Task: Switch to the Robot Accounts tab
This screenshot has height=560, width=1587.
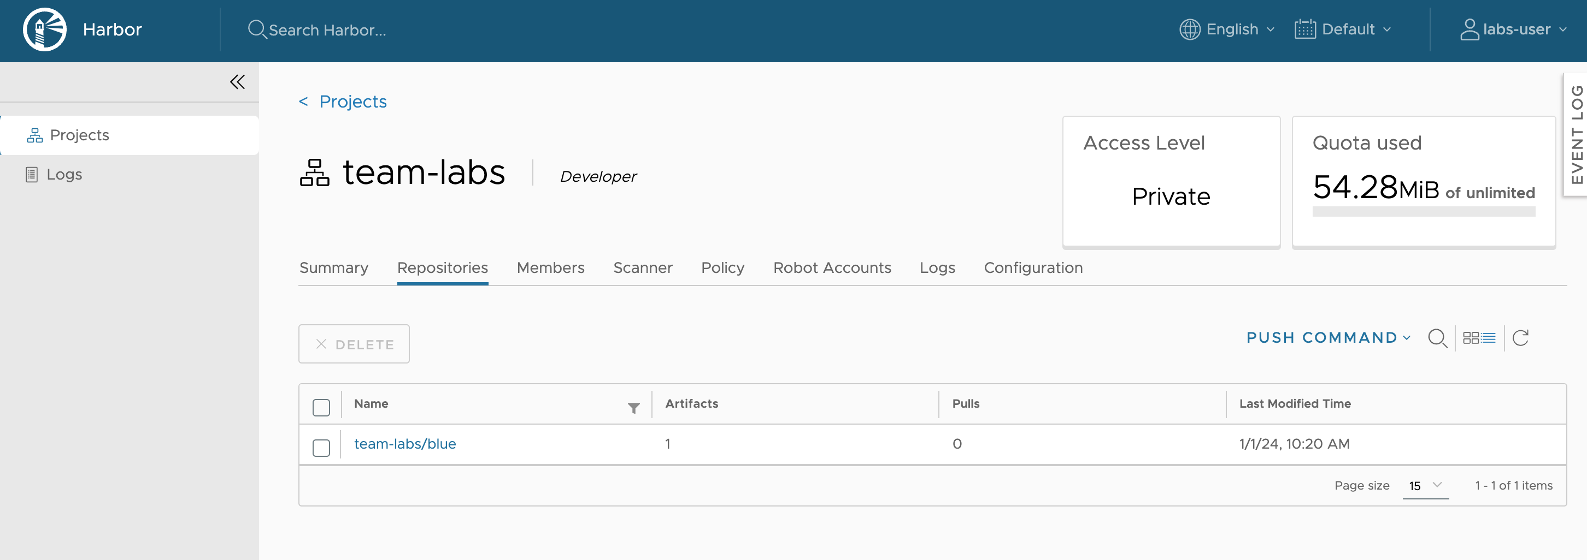Action: point(832,267)
